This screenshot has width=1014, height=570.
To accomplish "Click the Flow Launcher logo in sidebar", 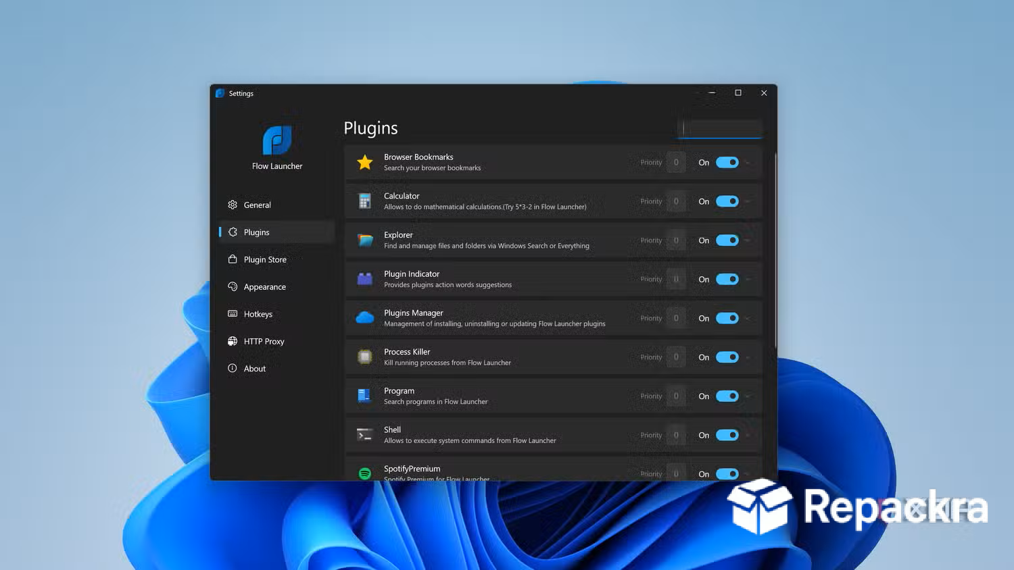I will 277,140.
